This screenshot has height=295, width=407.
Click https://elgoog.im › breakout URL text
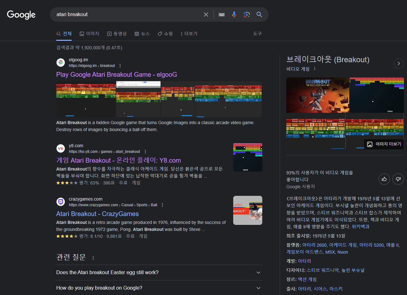pos(92,66)
